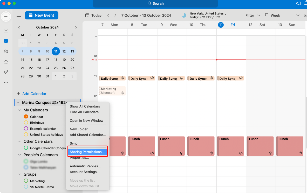Collapse the Groups section
The height and width of the screenshot is (193, 307).
19,174
